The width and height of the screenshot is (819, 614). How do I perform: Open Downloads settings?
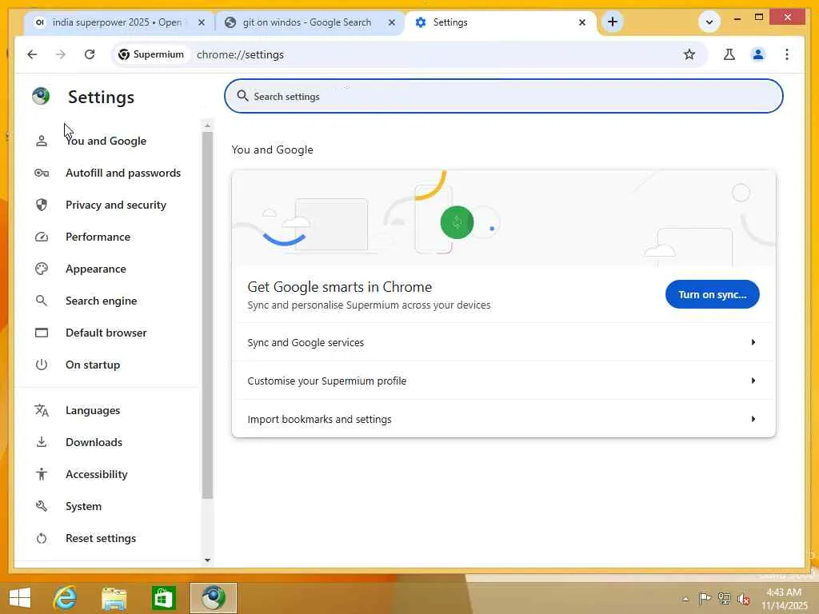coord(94,442)
